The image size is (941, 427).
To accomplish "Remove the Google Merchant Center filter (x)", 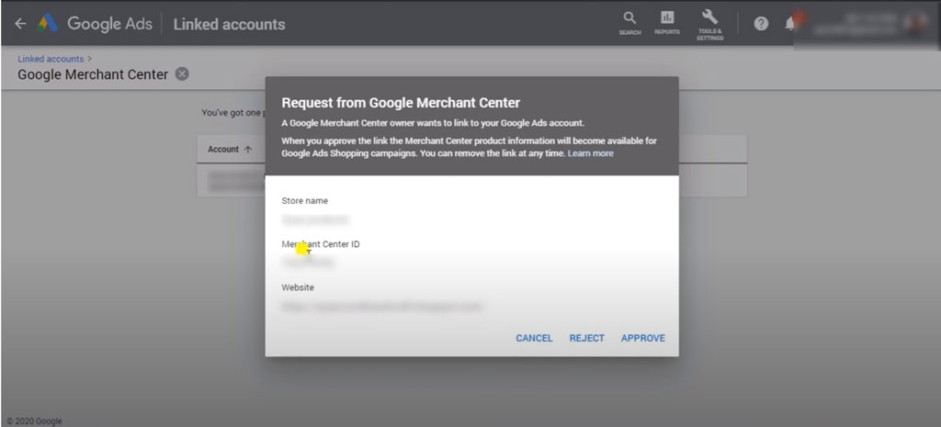I will coord(182,74).
